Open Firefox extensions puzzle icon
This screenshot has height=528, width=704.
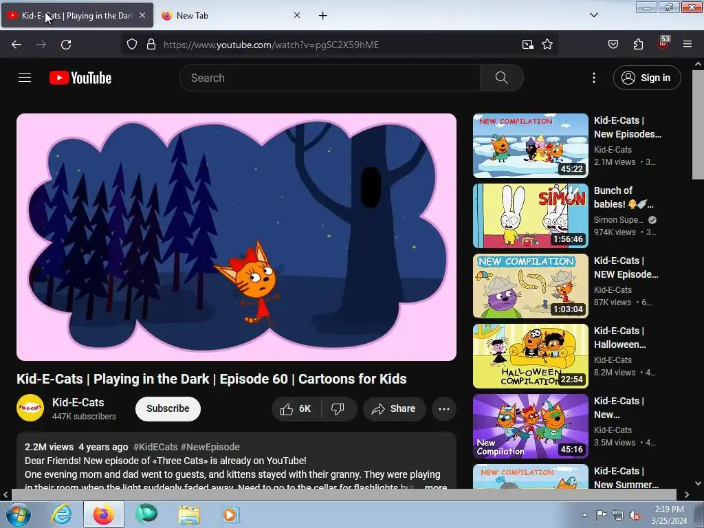click(638, 45)
